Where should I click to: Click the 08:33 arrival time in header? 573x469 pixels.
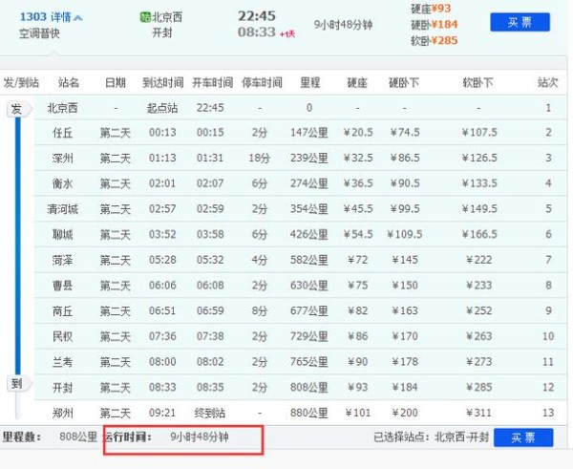[x=257, y=32]
